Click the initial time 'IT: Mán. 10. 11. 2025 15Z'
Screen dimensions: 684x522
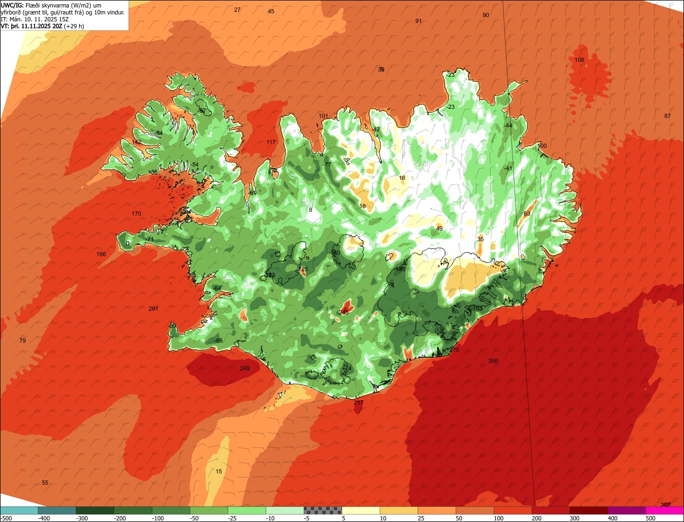35,19
